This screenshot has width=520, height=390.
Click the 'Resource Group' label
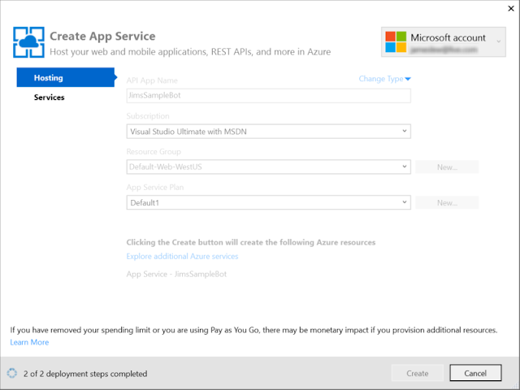pos(154,152)
